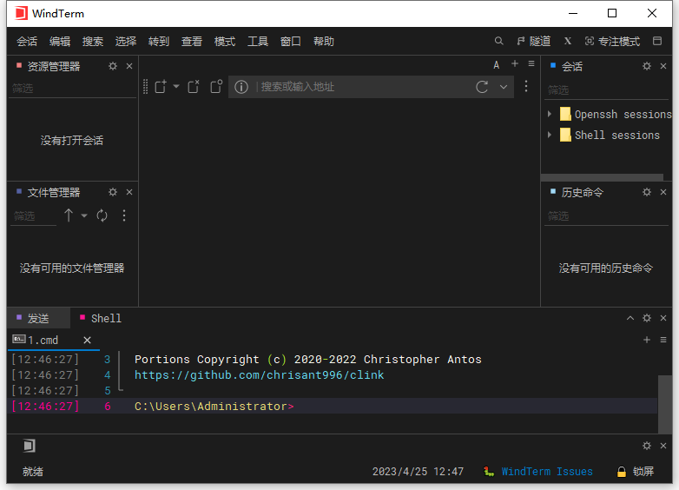Toggle the layout icon at the menu bar's right end
This screenshot has height=490, width=679.
coord(657,41)
